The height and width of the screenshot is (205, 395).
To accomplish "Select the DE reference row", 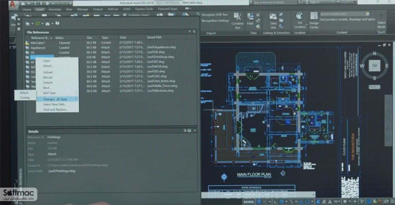I will click(111, 53).
